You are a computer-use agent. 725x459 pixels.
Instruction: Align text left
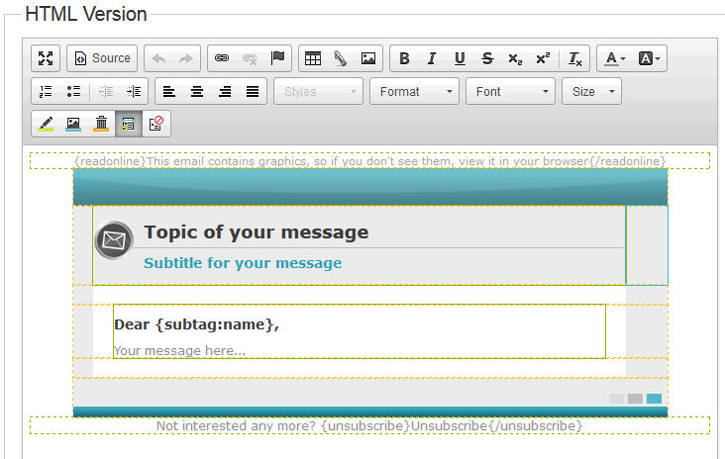(169, 91)
